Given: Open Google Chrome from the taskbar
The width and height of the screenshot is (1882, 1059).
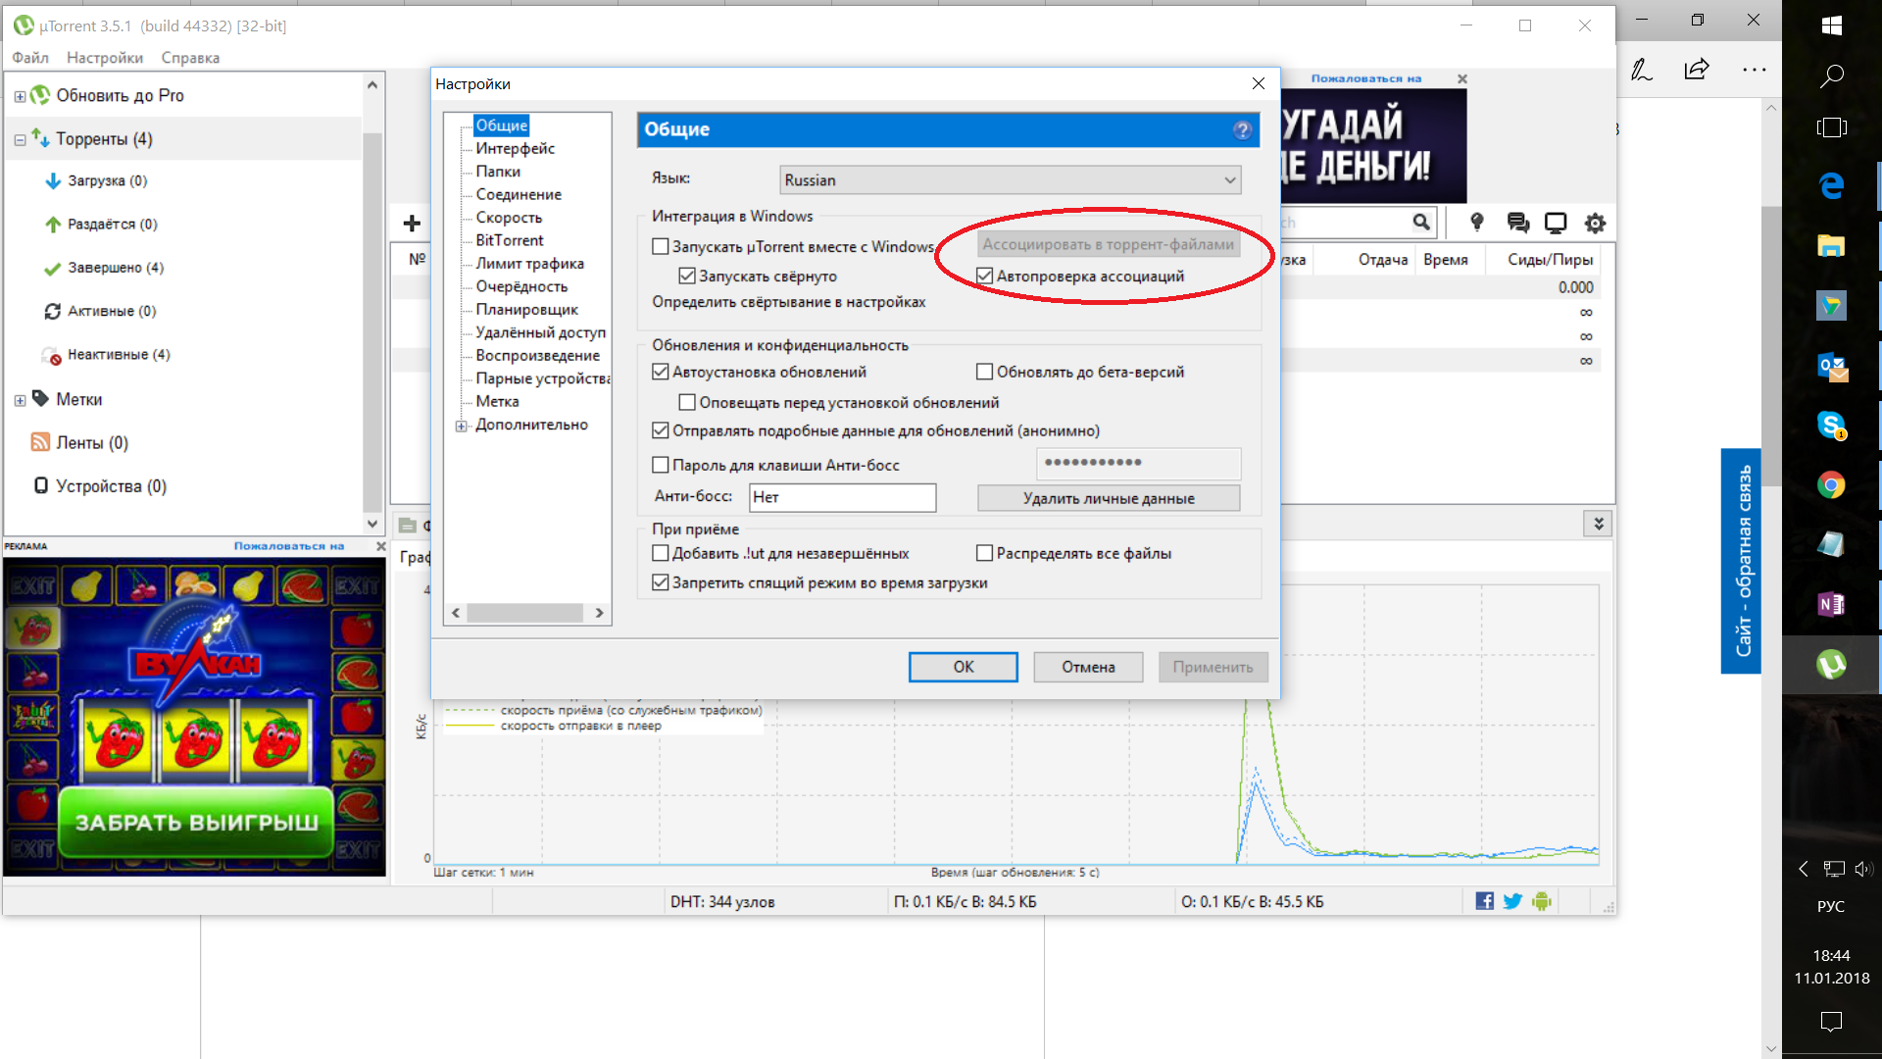Looking at the screenshot, I should point(1831,485).
